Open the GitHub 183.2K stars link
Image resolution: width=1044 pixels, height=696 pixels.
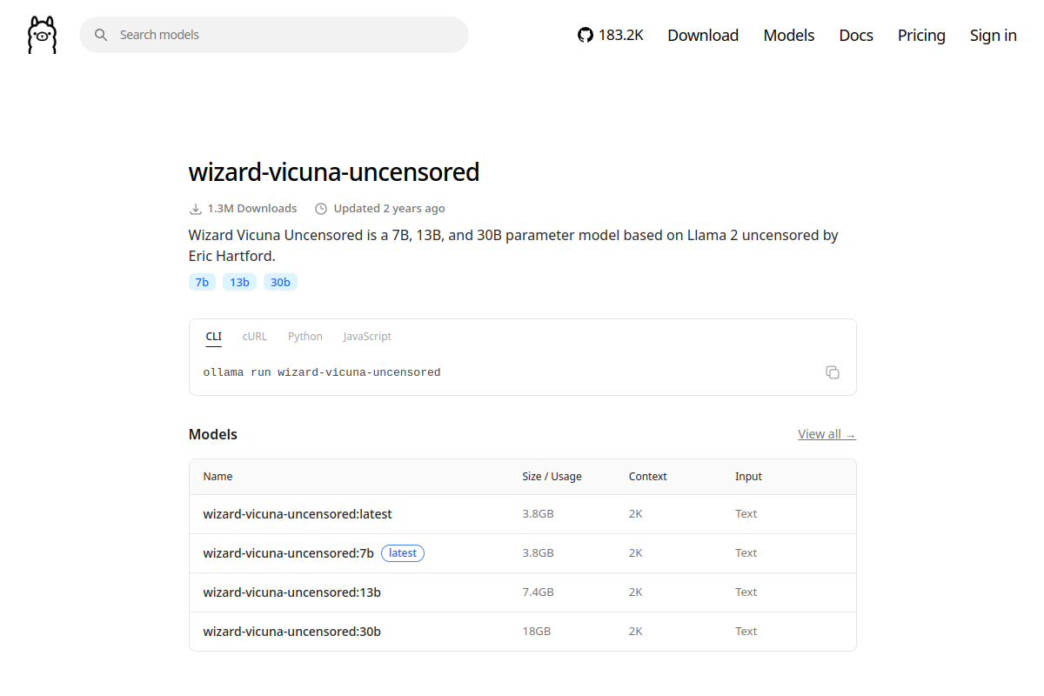611,35
